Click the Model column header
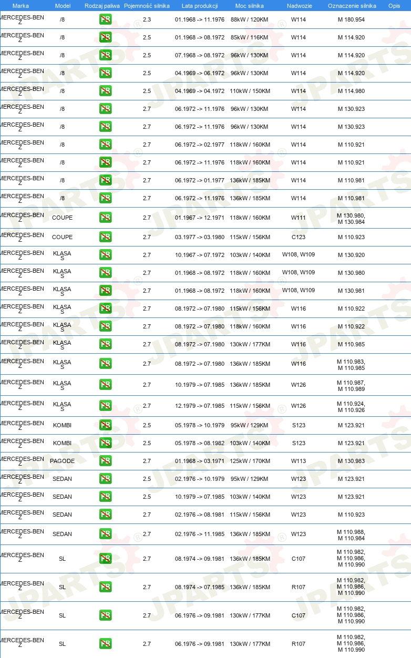The image size is (411, 658). coord(63,6)
